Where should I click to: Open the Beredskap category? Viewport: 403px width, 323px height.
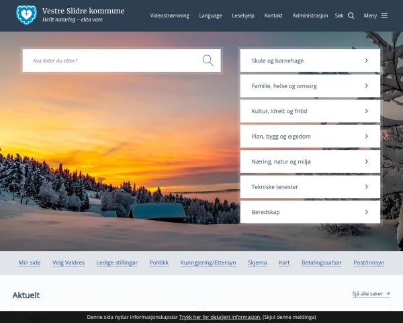[x=310, y=212]
